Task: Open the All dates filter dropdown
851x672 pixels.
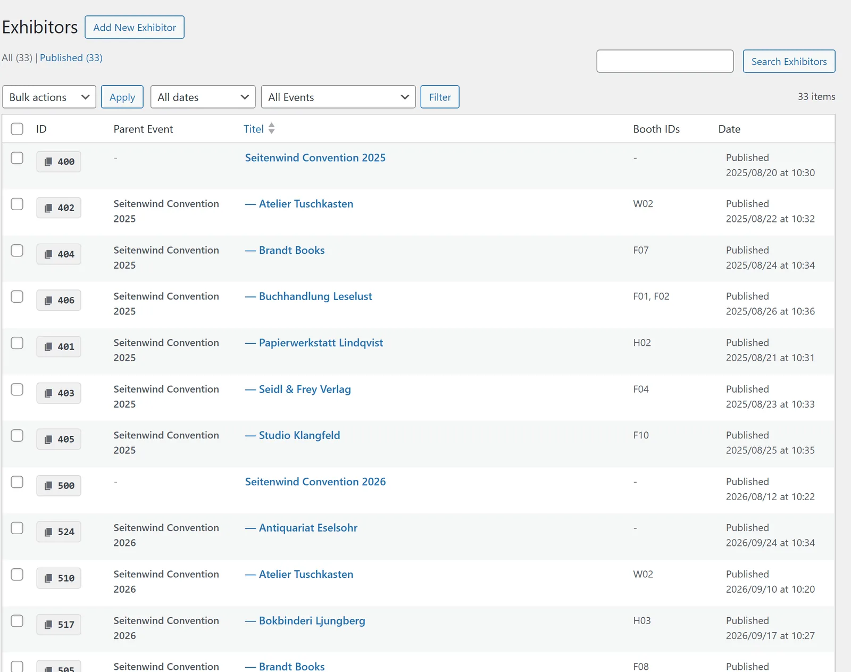Action: point(203,97)
